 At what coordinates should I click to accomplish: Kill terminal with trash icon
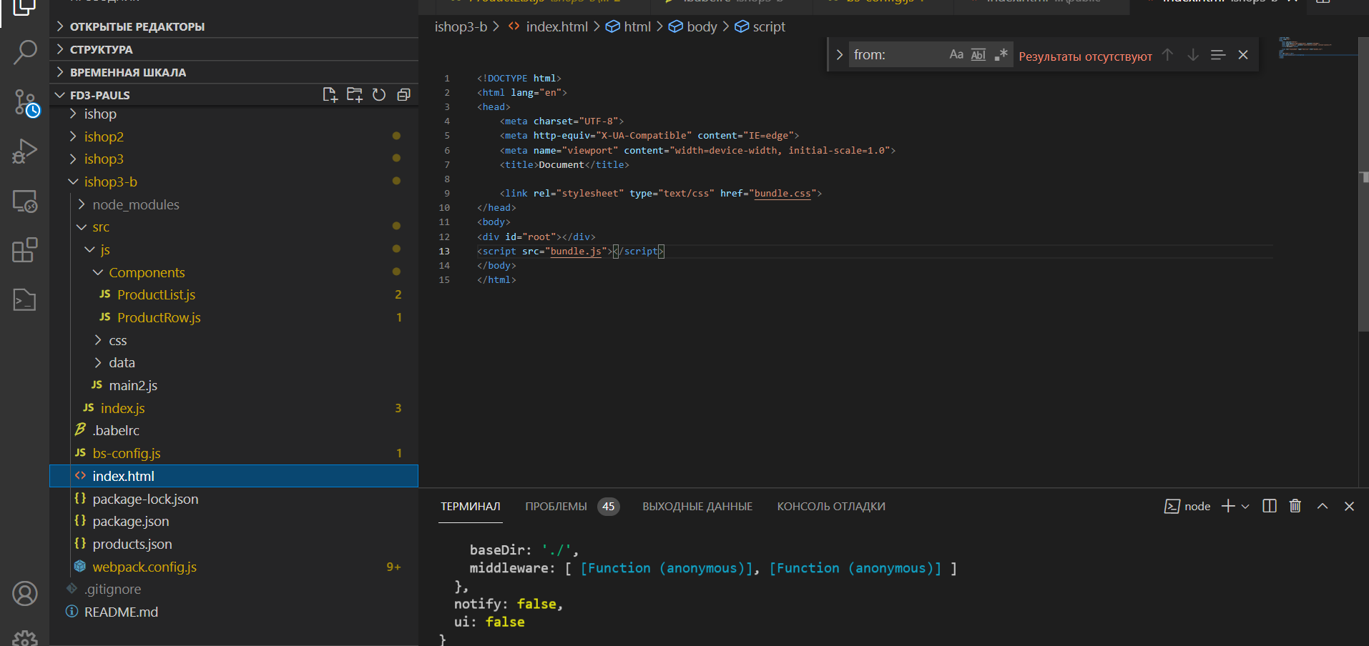pos(1295,506)
